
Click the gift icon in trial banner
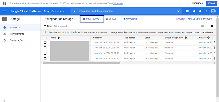(x=5, y=3)
